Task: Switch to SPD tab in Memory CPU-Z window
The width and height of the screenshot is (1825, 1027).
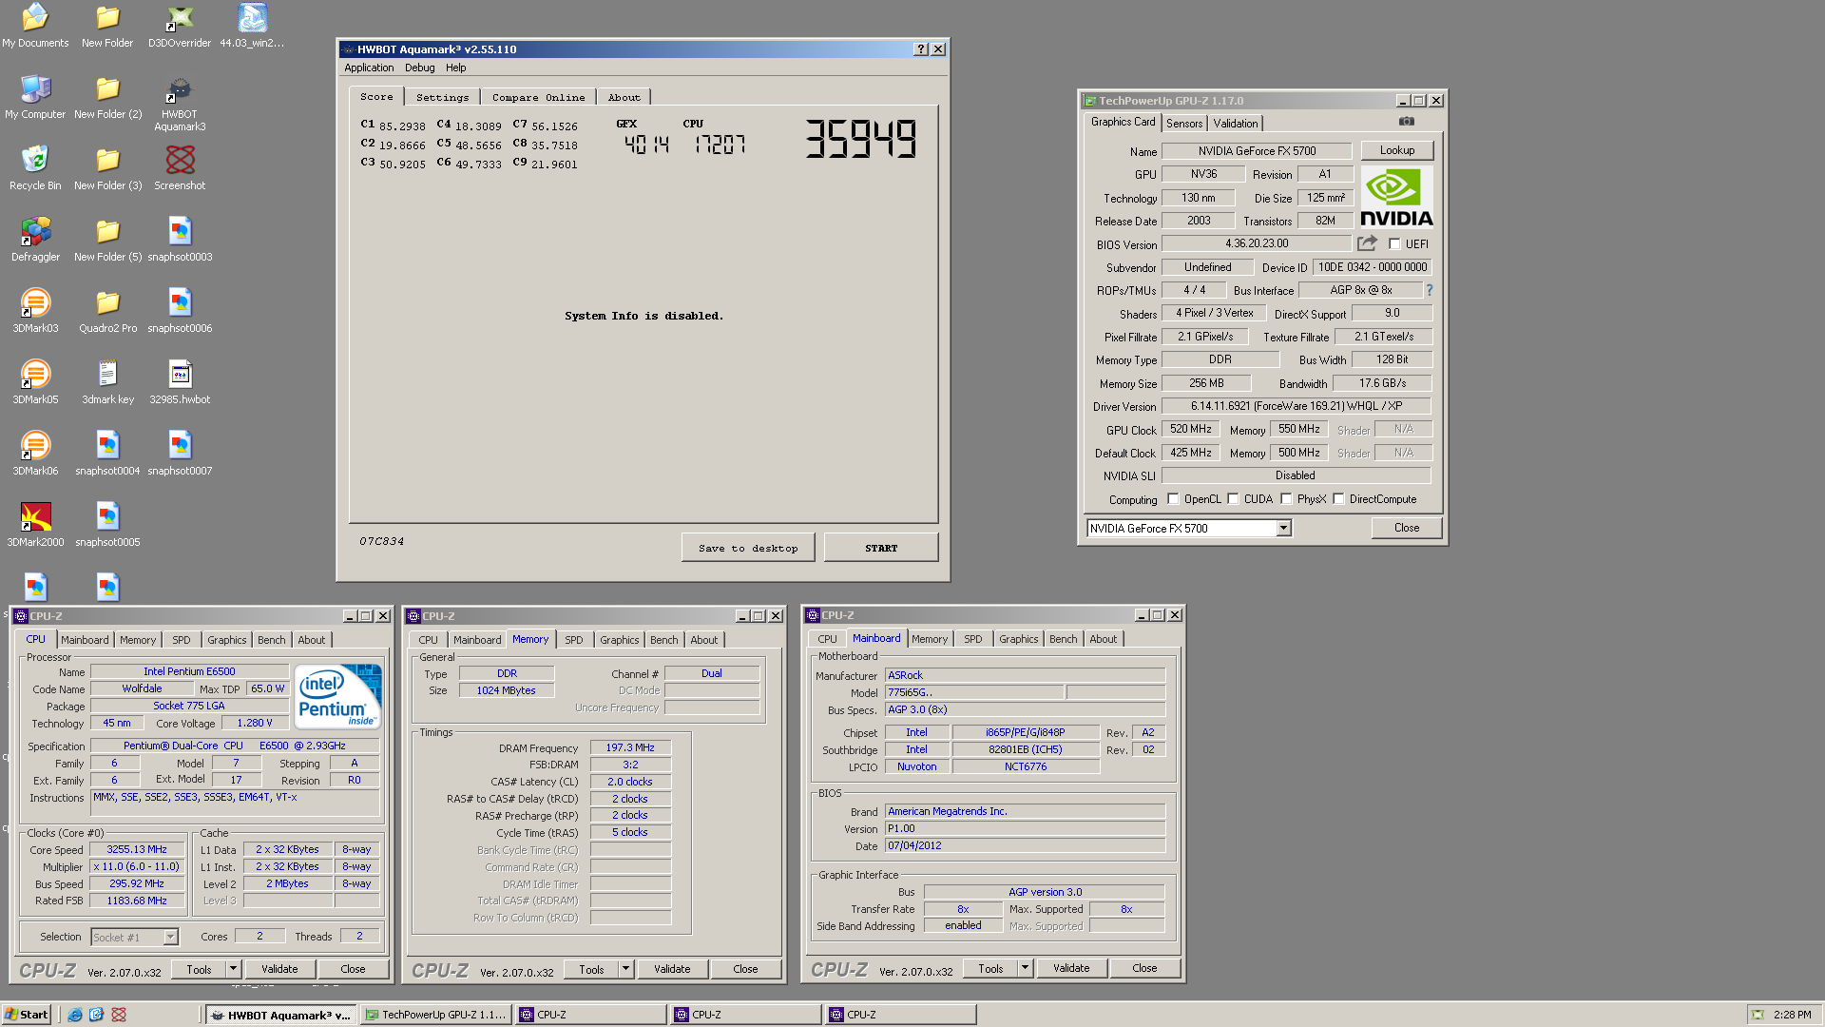Action: [x=573, y=640]
